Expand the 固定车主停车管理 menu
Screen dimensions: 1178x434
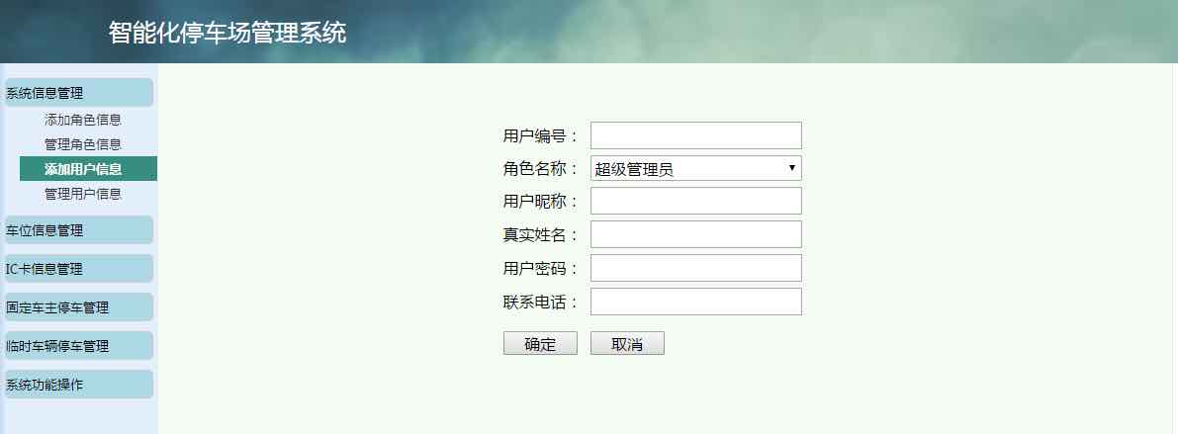point(78,307)
